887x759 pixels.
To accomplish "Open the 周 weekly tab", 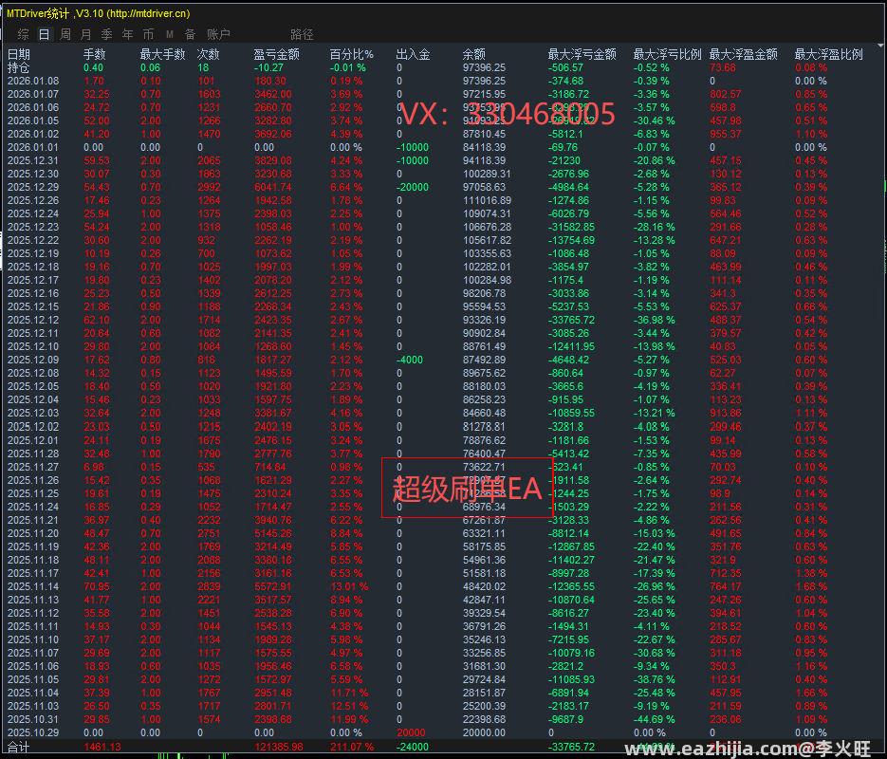I will tap(65, 34).
